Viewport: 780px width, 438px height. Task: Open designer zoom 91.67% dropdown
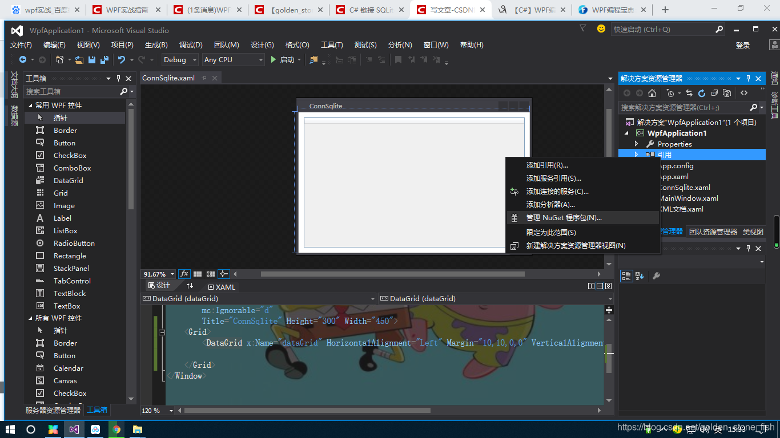[x=159, y=274]
